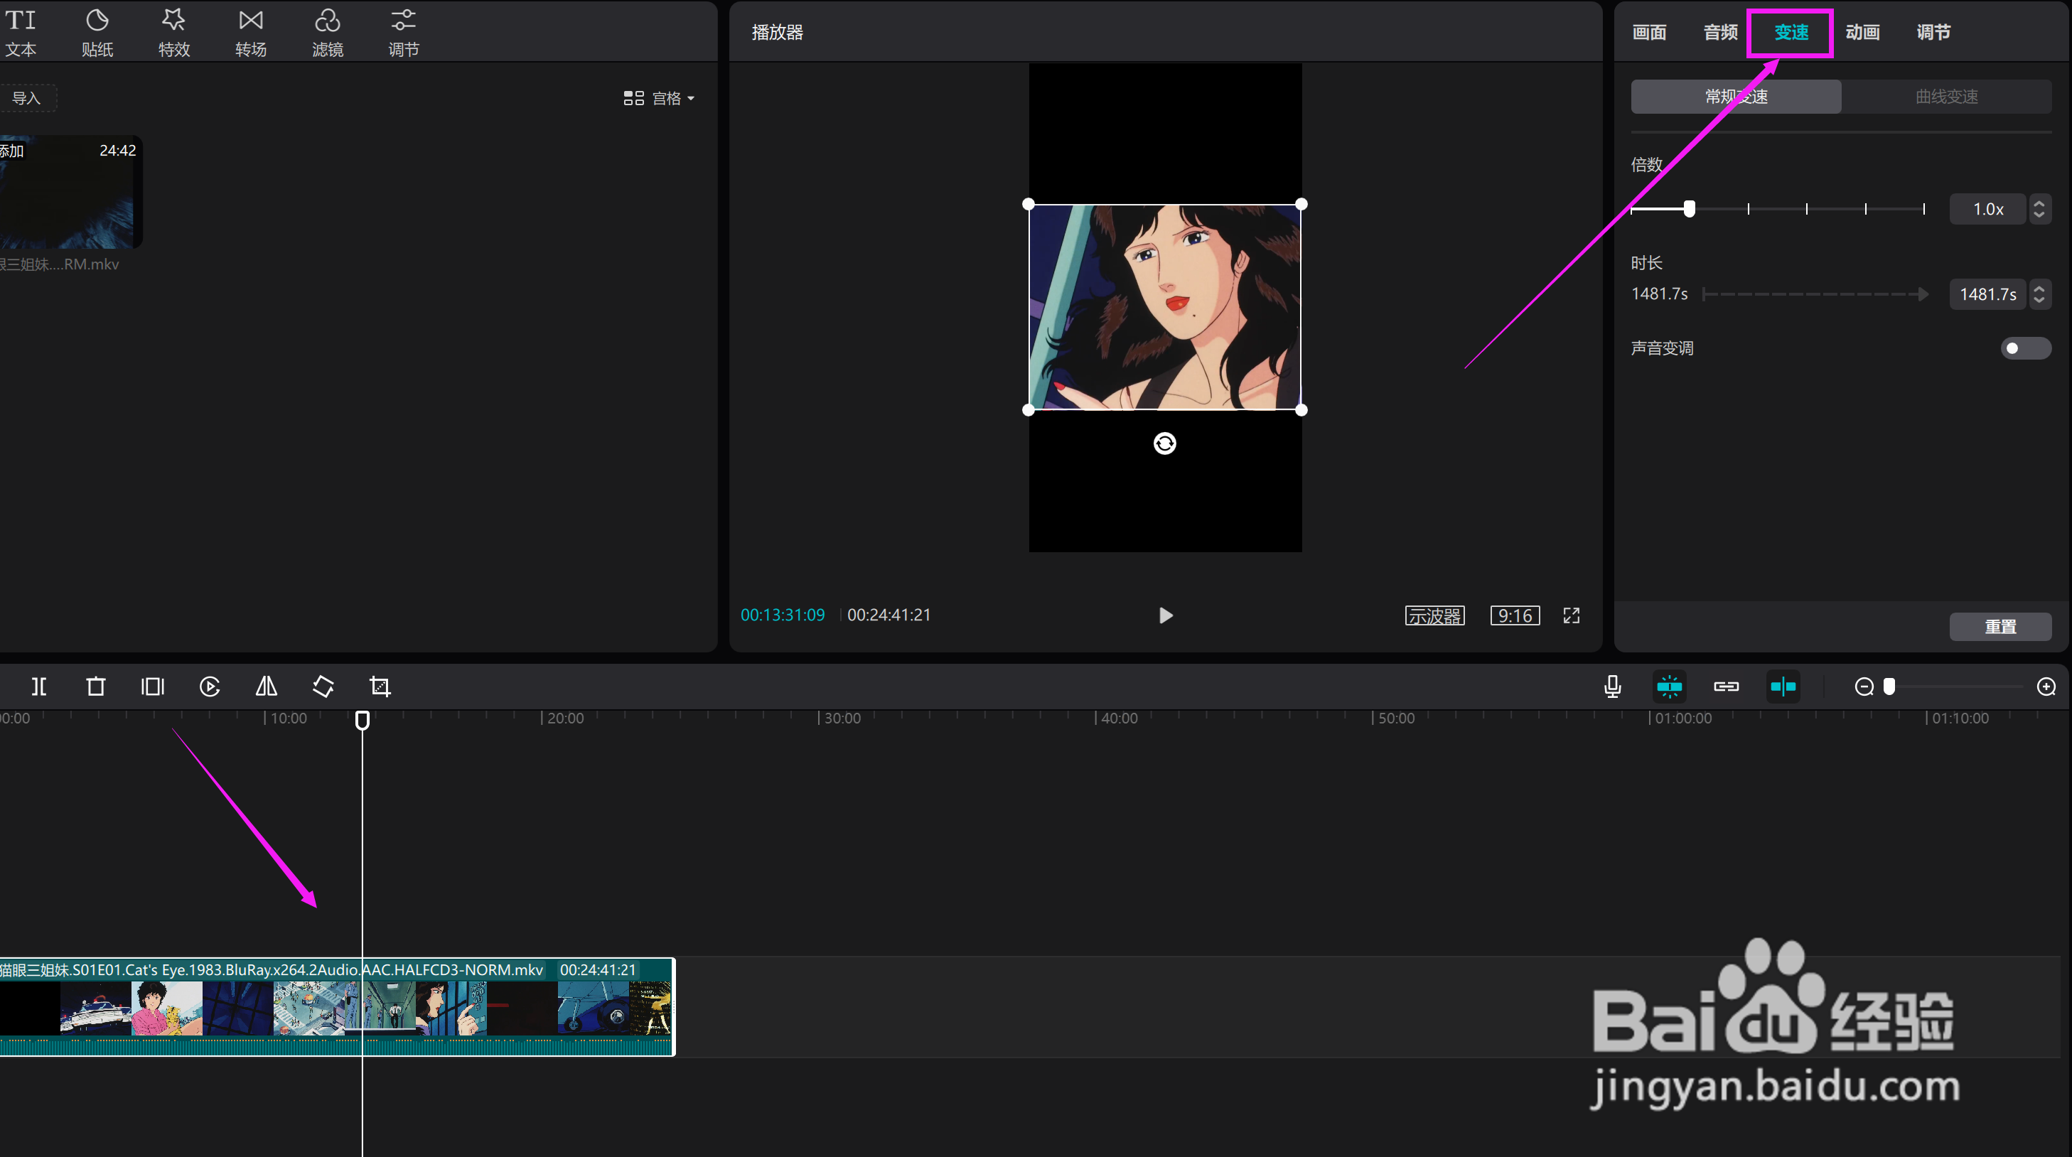Switch to the 调节 tab in right panel
Image resolution: width=2072 pixels, height=1157 pixels.
tap(1933, 32)
